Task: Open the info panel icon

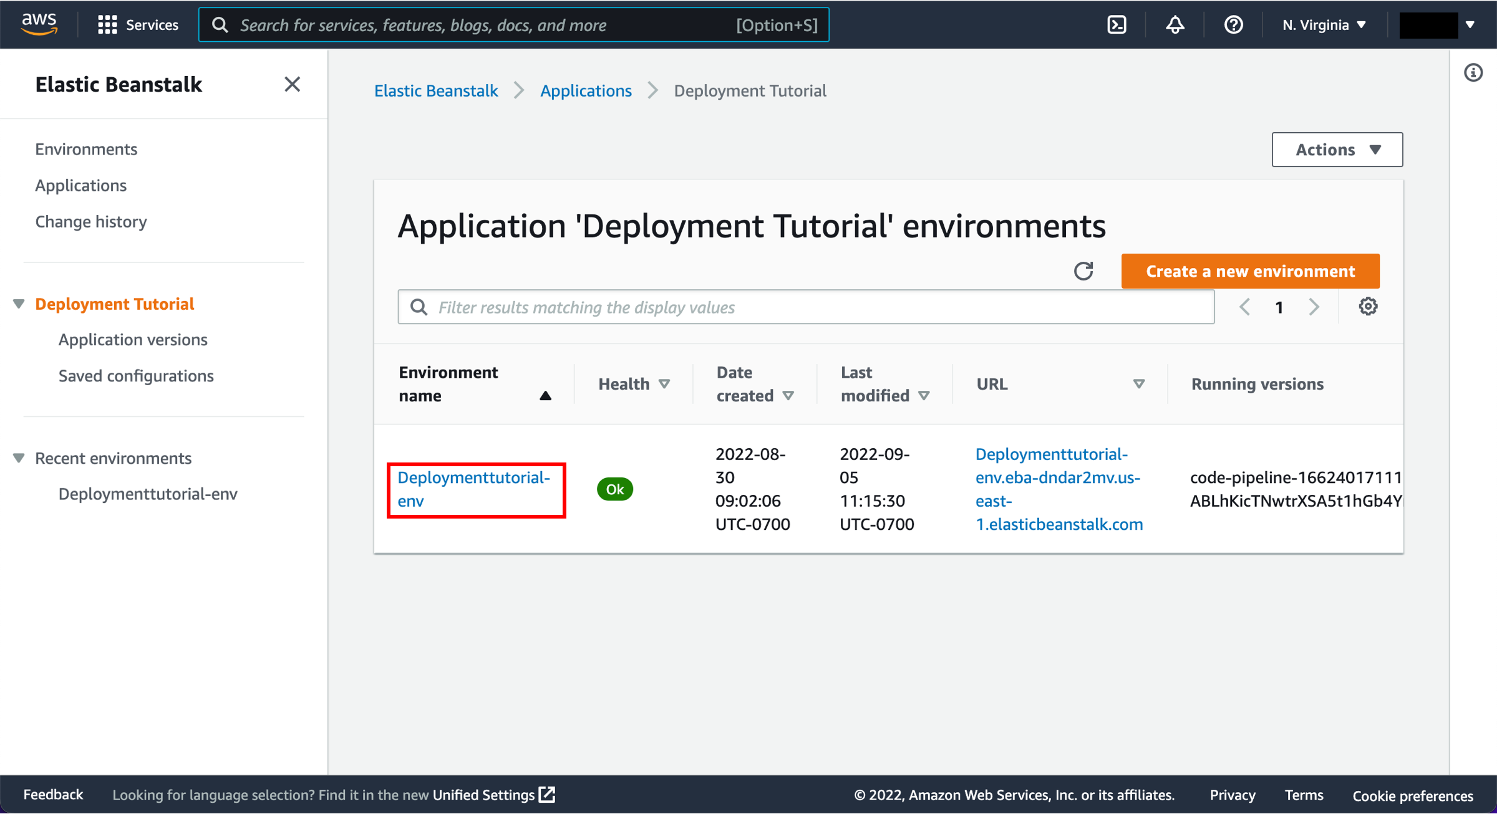Action: point(1473,73)
